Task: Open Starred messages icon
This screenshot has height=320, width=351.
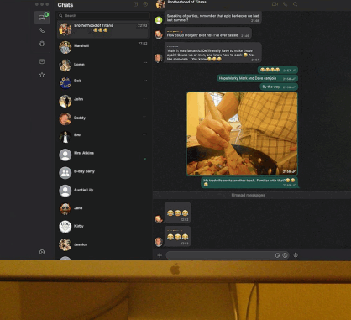Action: (42, 75)
